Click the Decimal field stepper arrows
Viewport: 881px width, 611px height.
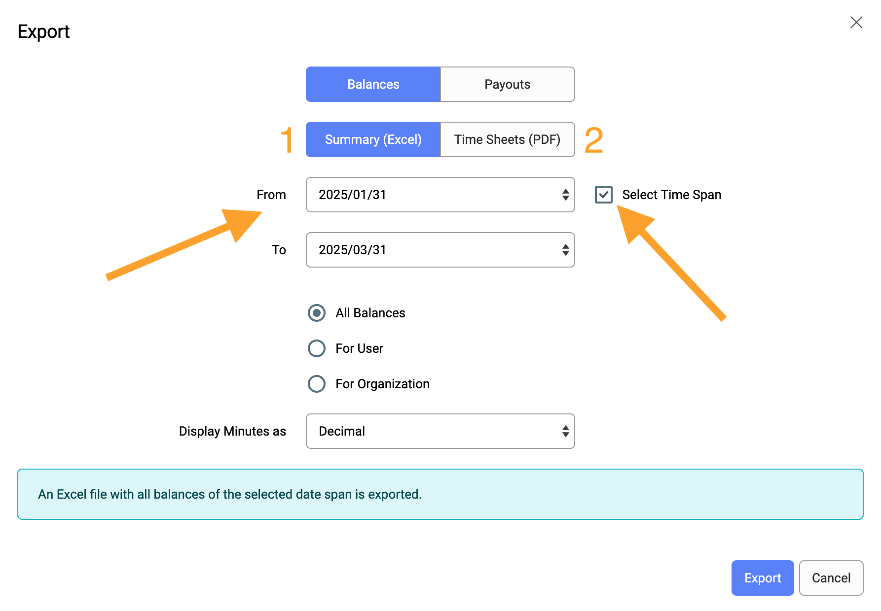pyautogui.click(x=565, y=431)
